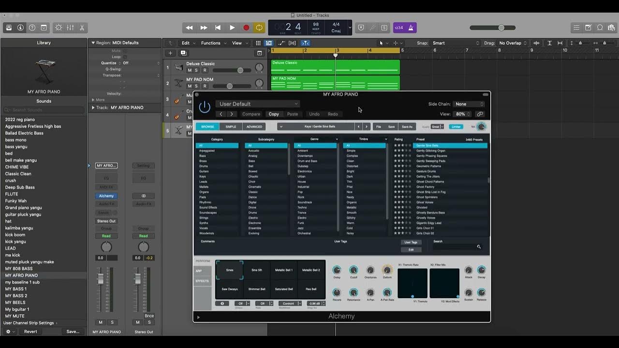This screenshot has height=348, width=619.
Task: Switch to the BROWSE tab in Alchemy
Action: tap(207, 127)
